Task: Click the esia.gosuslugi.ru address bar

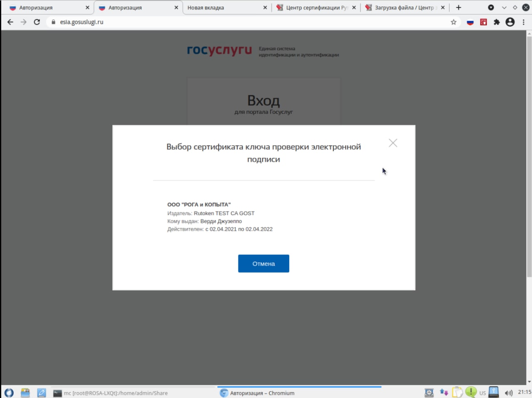Action: click(249, 22)
